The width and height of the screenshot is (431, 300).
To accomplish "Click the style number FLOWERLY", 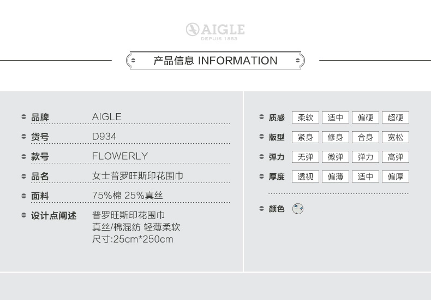I will 120,156.
